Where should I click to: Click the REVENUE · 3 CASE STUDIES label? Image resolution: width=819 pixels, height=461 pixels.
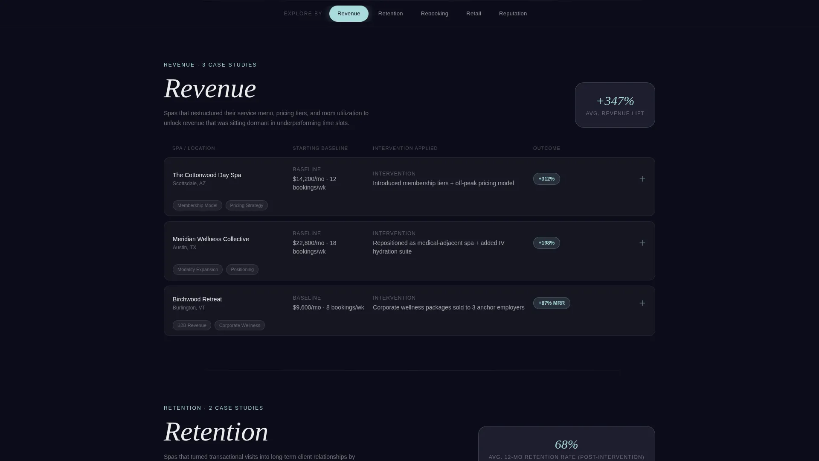[x=210, y=65]
